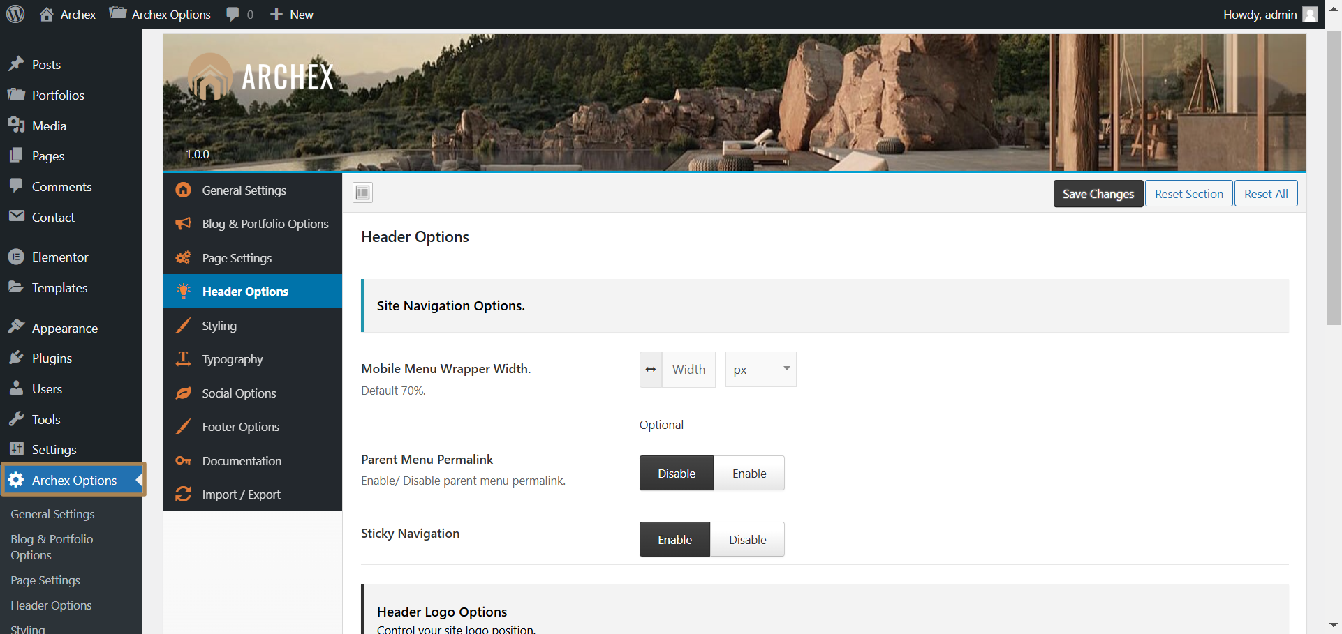Click the Documentation key icon
This screenshot has height=634, width=1342.
(183, 460)
